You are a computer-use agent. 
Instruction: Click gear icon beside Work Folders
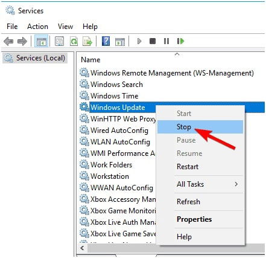(x=84, y=164)
